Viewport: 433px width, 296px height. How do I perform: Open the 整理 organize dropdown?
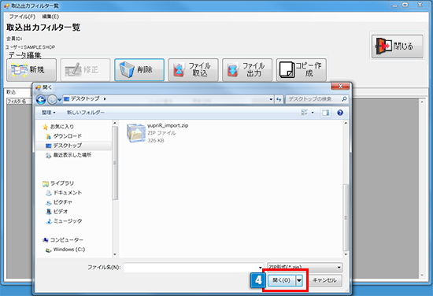pos(49,113)
